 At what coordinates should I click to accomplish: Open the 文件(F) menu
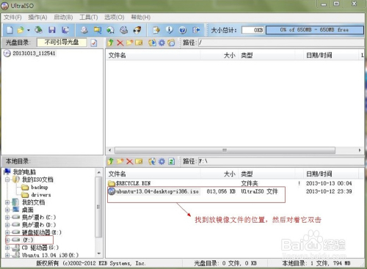pyautogui.click(x=12, y=18)
